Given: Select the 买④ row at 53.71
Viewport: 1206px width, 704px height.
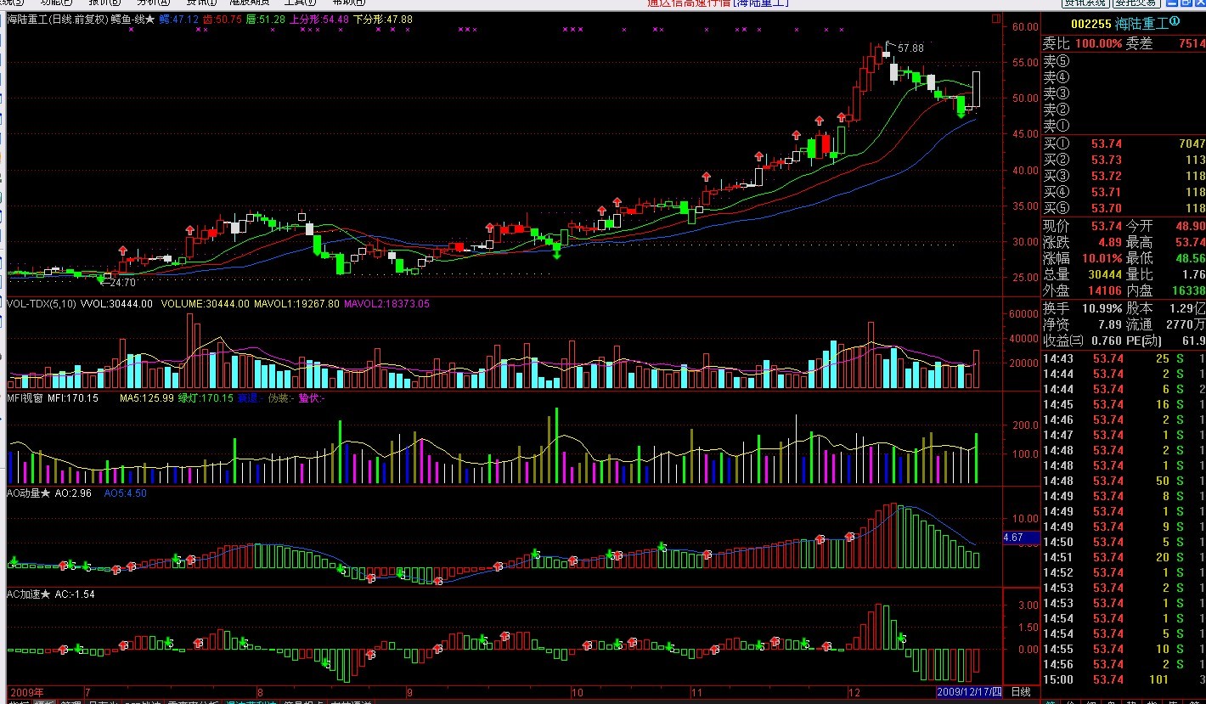Looking at the screenshot, I should coord(1124,193).
